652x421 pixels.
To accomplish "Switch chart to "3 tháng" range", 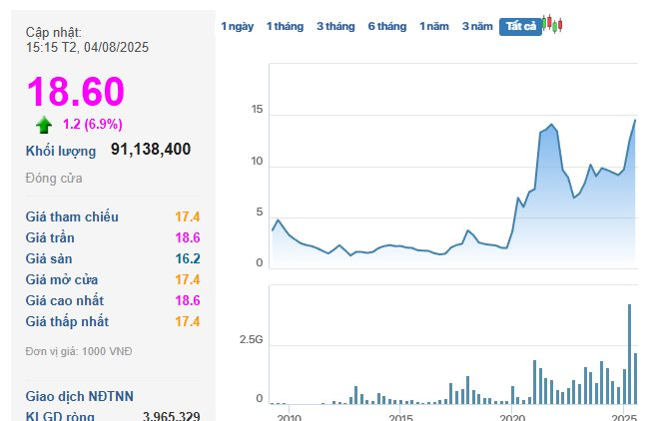I will pyautogui.click(x=335, y=26).
